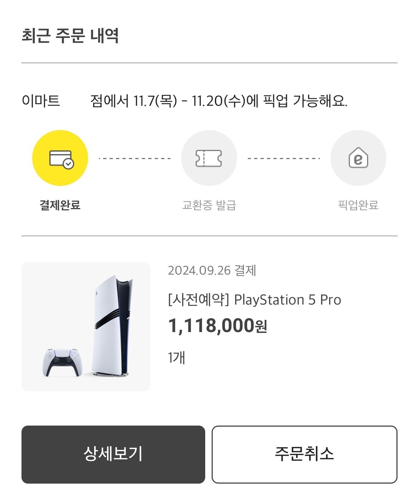This screenshot has height=494, width=419.
Task: Click dotted progress line after 결제완료
Action: pyautogui.click(x=134, y=158)
